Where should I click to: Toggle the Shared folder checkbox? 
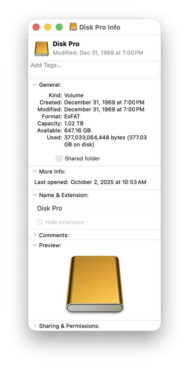(59, 158)
